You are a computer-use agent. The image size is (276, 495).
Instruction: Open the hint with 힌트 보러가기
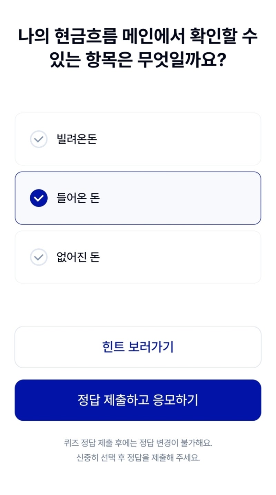pyautogui.click(x=138, y=347)
